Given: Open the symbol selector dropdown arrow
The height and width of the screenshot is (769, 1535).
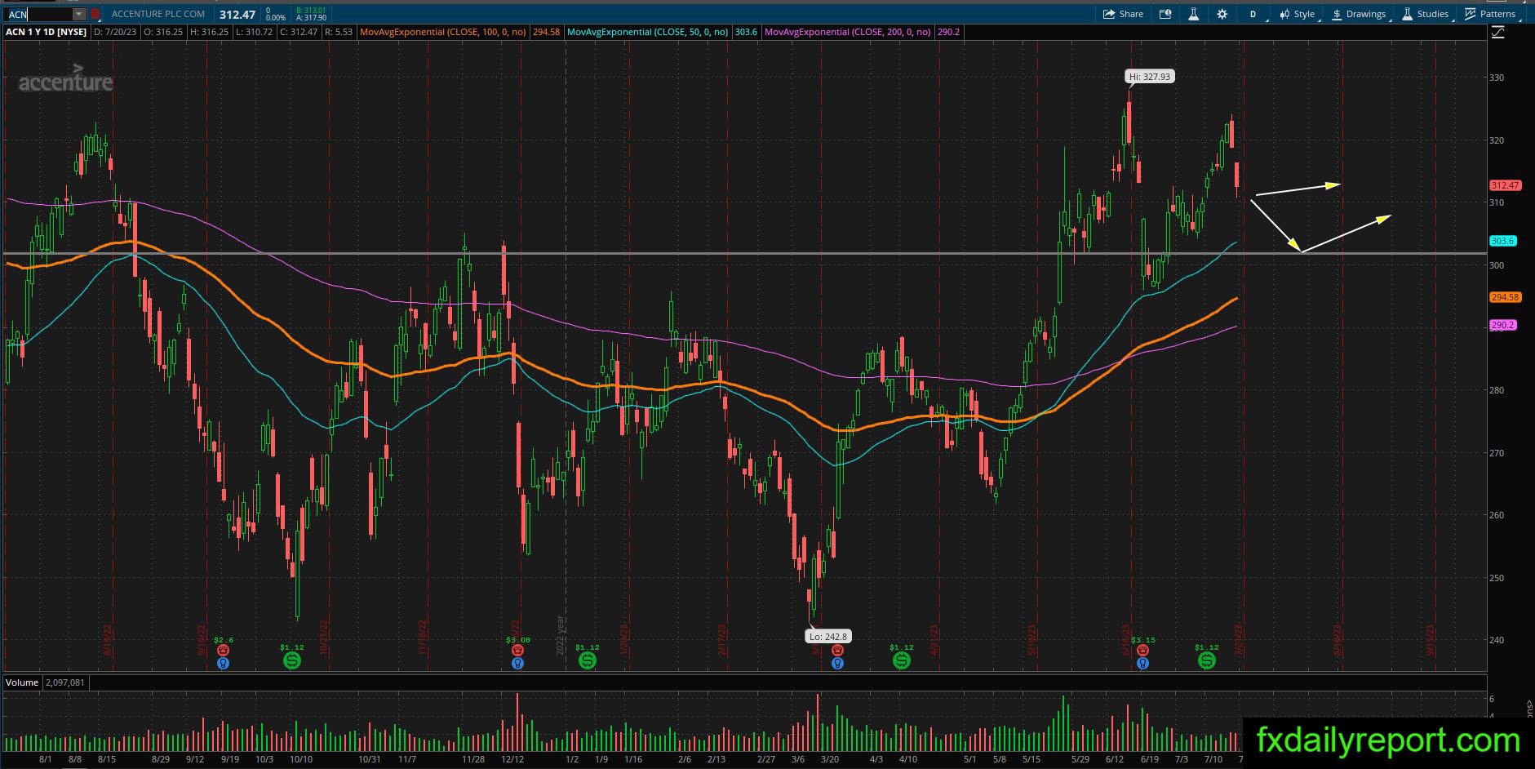Looking at the screenshot, I should 79,14.
